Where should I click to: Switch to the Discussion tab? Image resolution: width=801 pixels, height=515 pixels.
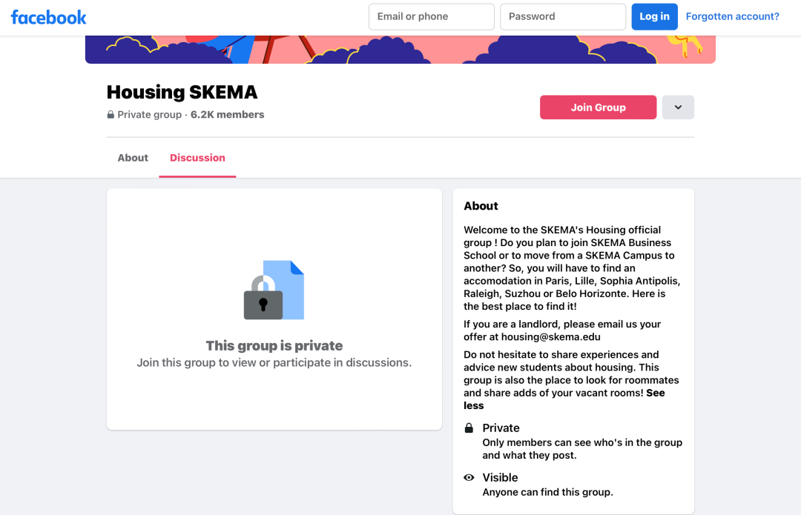pyautogui.click(x=197, y=158)
